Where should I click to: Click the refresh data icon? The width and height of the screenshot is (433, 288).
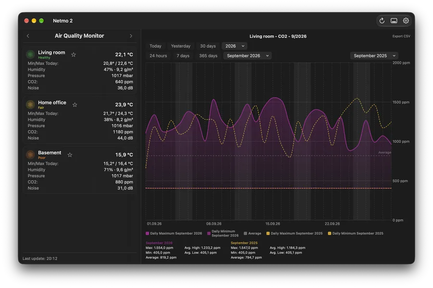click(382, 21)
